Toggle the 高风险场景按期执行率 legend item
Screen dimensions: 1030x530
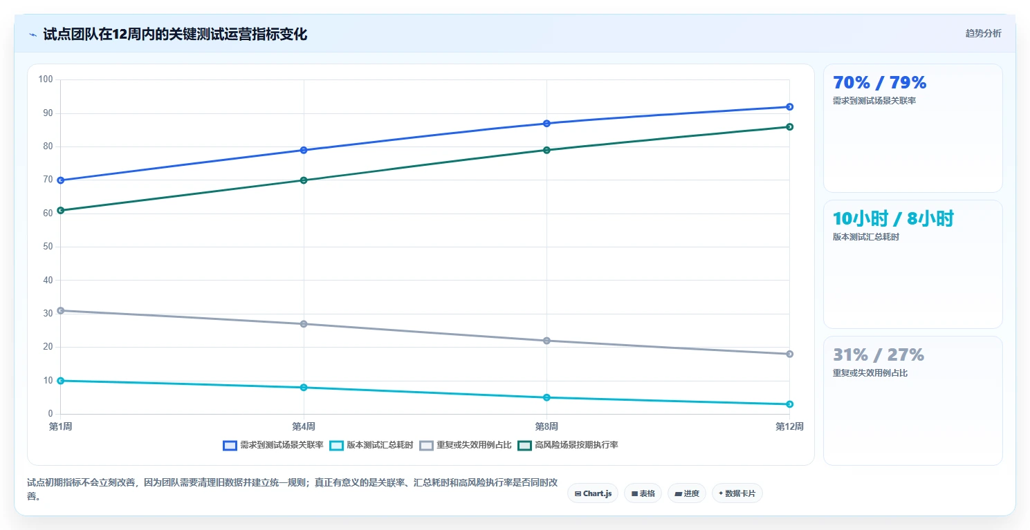[568, 445]
